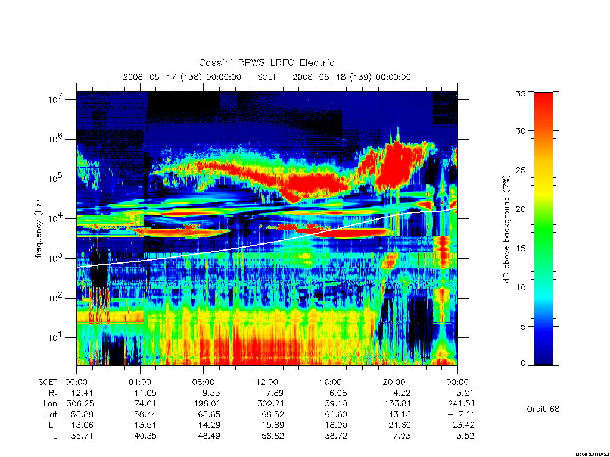
Task: Click the 'SCET' label between the dates
Action: (x=267, y=77)
